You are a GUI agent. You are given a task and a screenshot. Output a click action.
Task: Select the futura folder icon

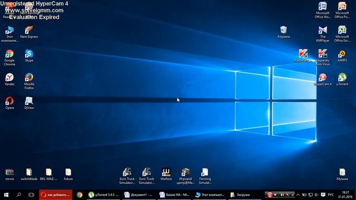click(x=68, y=174)
